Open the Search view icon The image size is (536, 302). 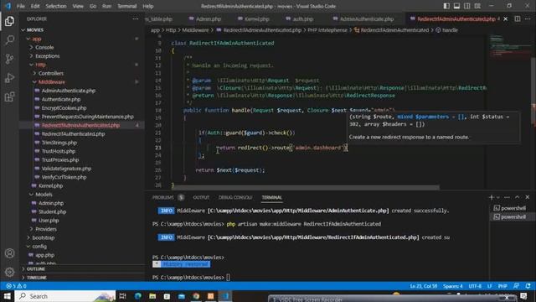tap(9, 40)
